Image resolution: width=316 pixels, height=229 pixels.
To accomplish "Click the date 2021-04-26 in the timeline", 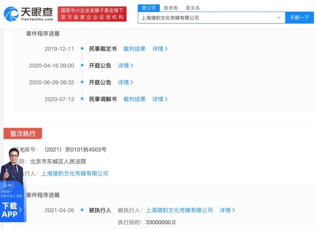I will point(59,210).
